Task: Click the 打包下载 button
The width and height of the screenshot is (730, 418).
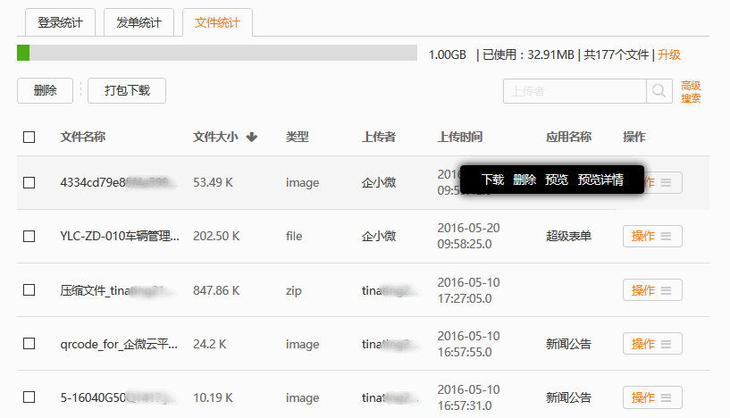Action: click(127, 90)
